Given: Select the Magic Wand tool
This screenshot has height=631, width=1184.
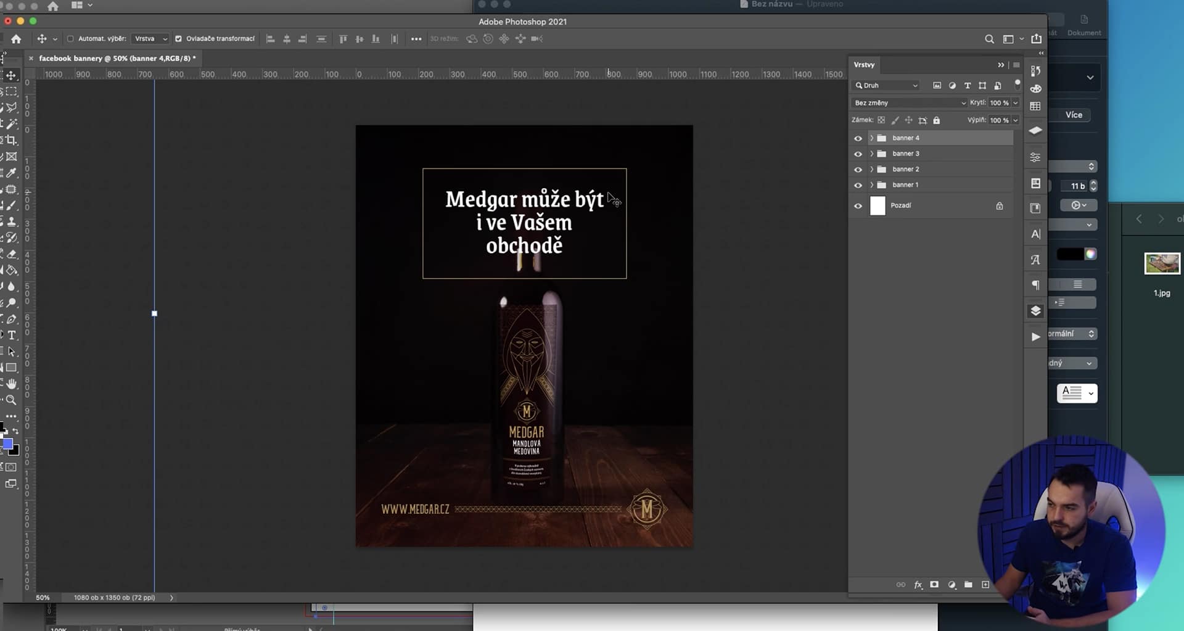Looking at the screenshot, I should [11, 124].
